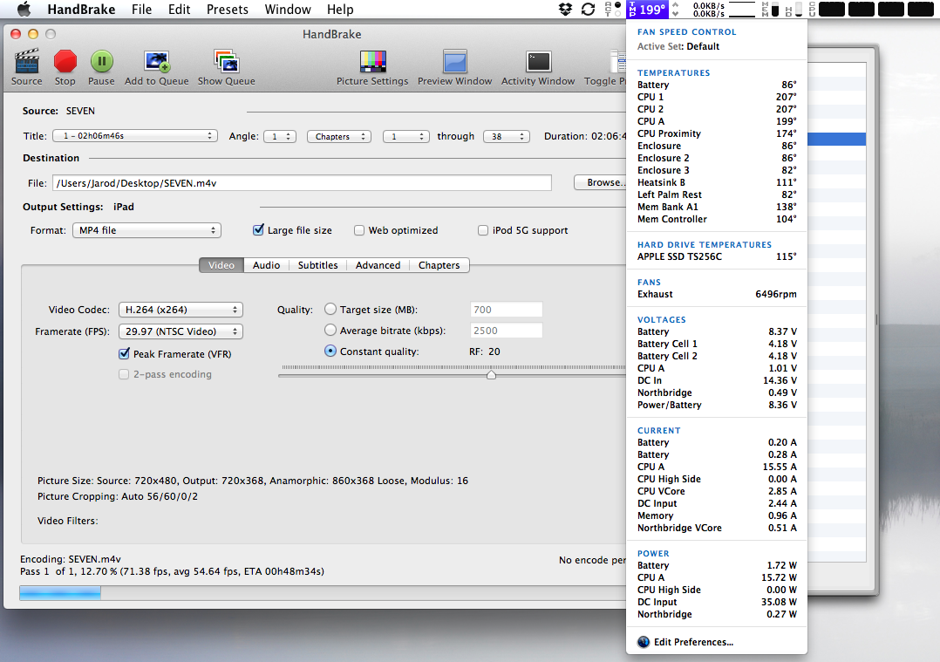Click the network speed KB/s indicator

pyautogui.click(x=709, y=9)
